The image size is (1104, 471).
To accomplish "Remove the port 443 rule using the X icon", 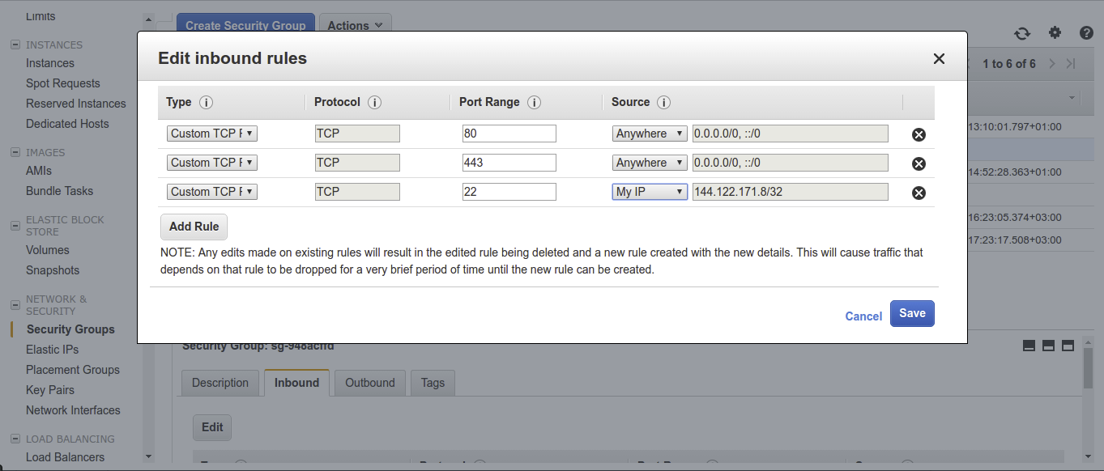I will [x=919, y=163].
